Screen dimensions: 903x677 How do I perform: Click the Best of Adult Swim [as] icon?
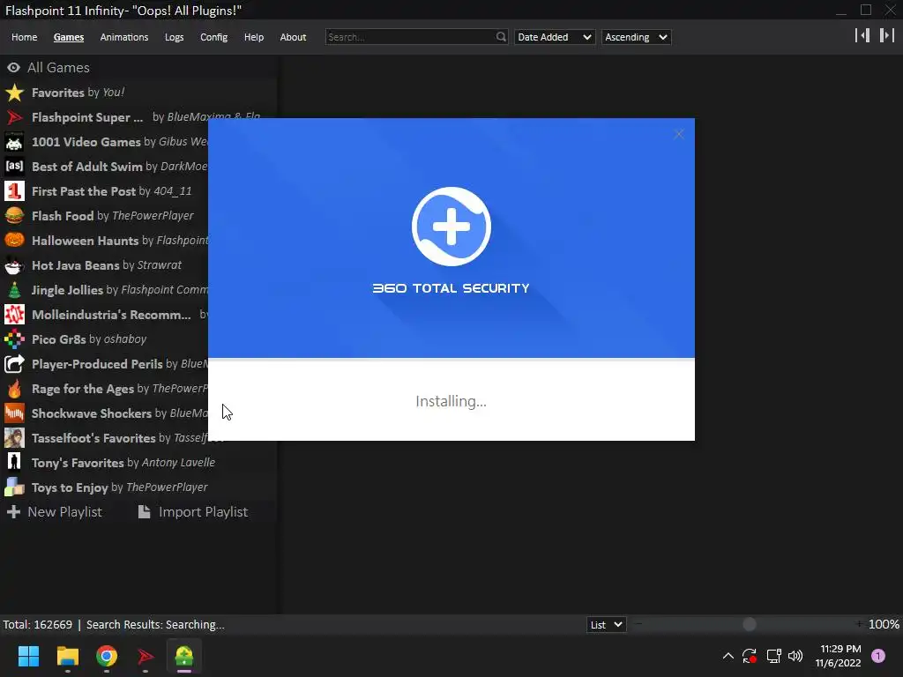click(14, 167)
